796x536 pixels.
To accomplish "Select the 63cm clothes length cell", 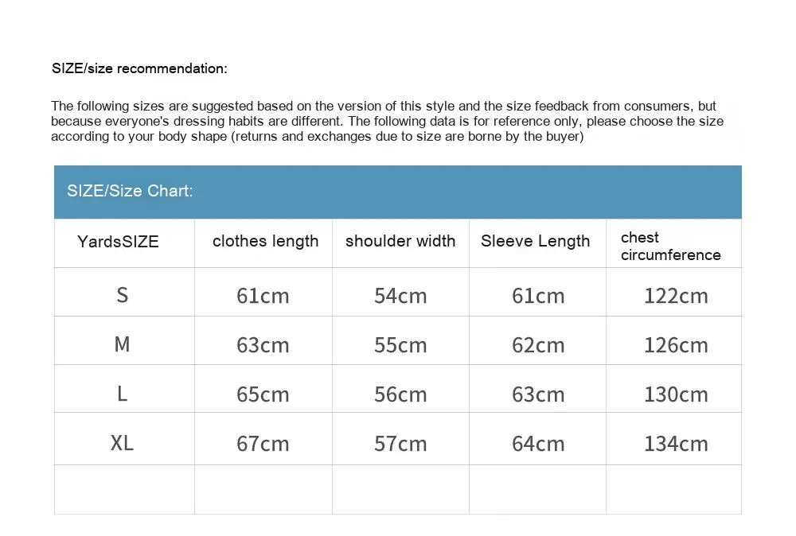I will pyautogui.click(x=263, y=345).
